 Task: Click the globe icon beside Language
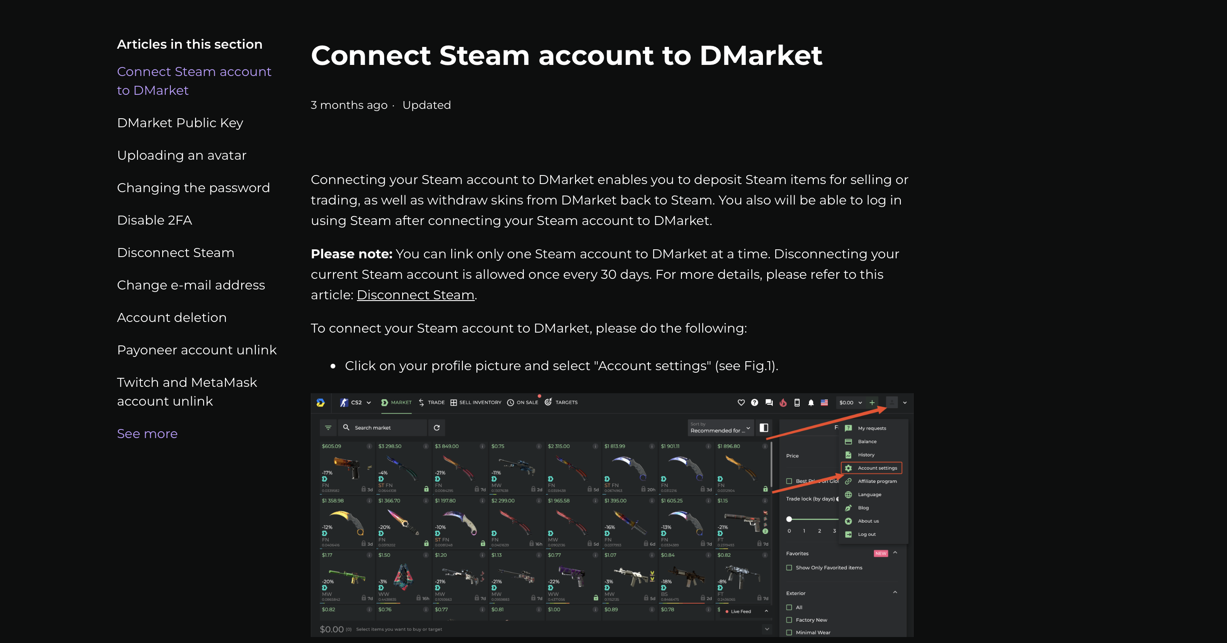click(x=848, y=494)
